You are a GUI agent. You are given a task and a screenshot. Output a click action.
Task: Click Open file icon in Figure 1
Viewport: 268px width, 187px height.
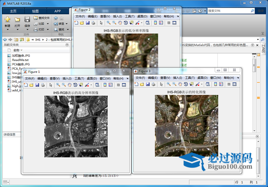[x=31, y=85]
